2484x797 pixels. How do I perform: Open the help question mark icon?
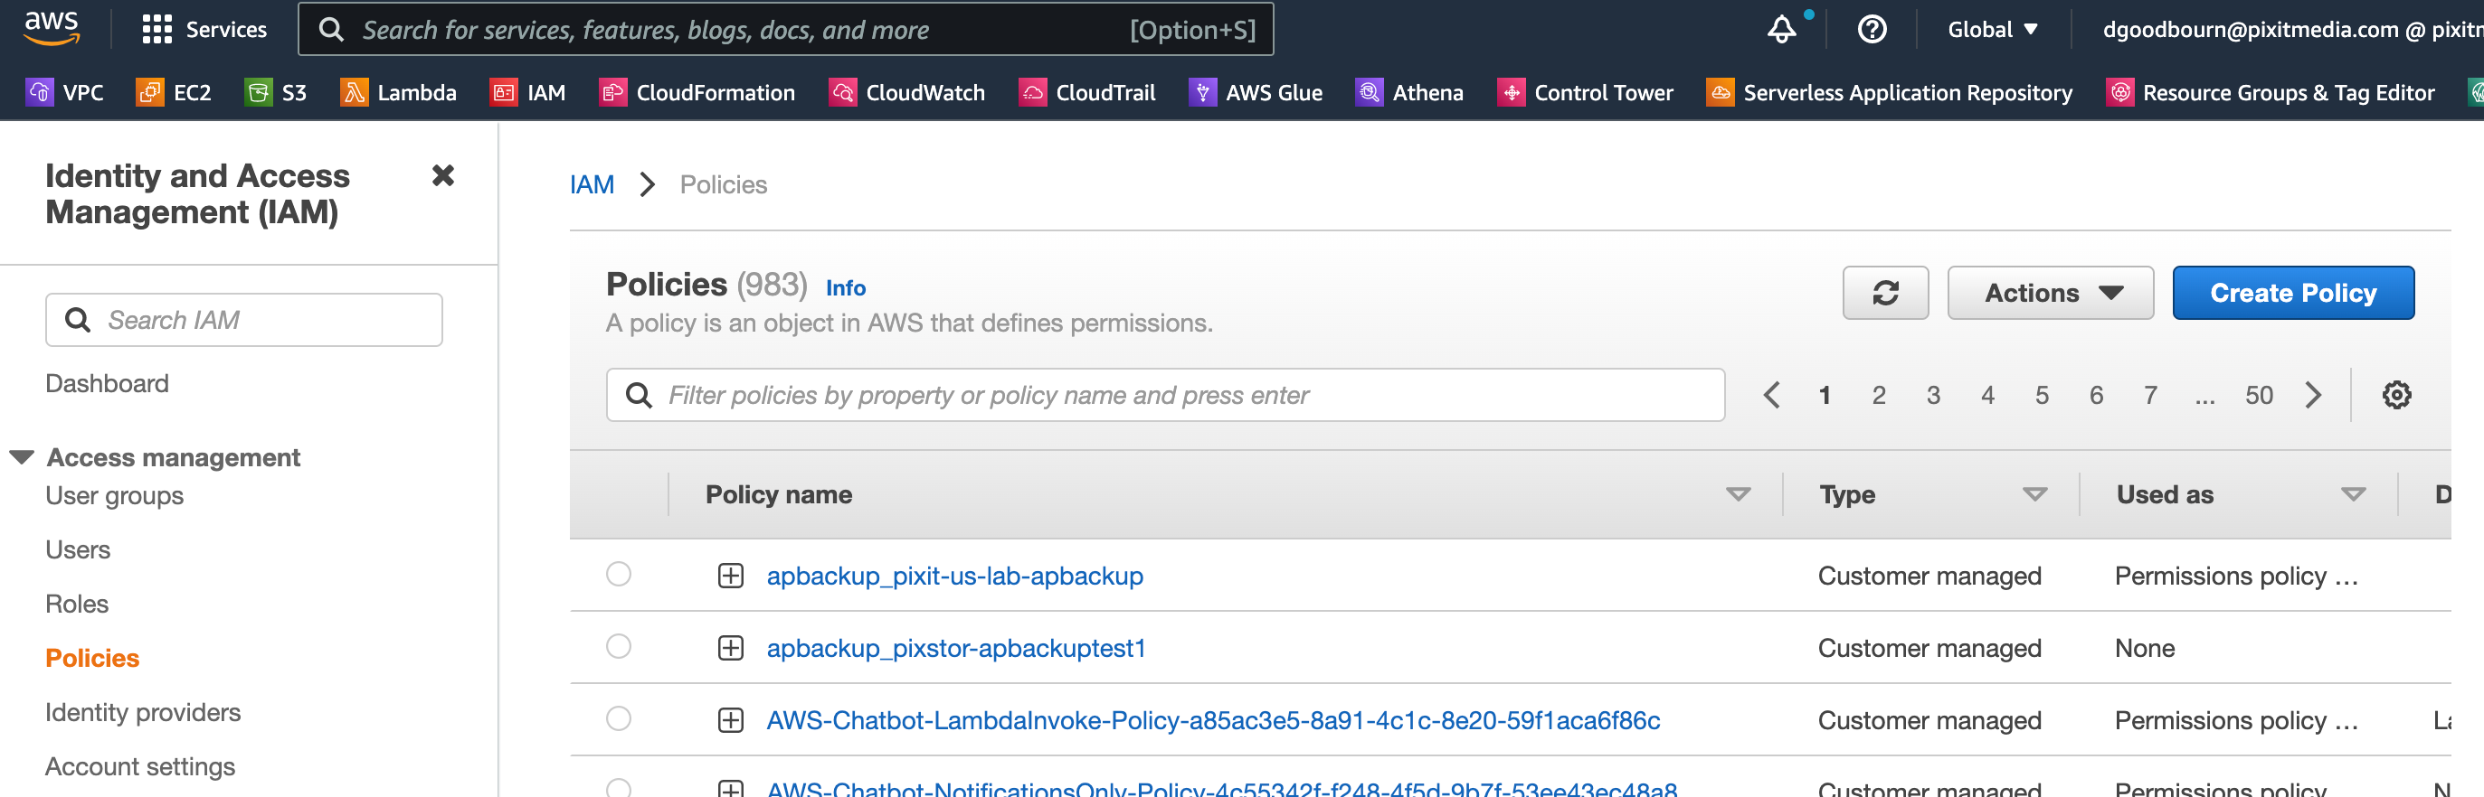pos(1871,30)
